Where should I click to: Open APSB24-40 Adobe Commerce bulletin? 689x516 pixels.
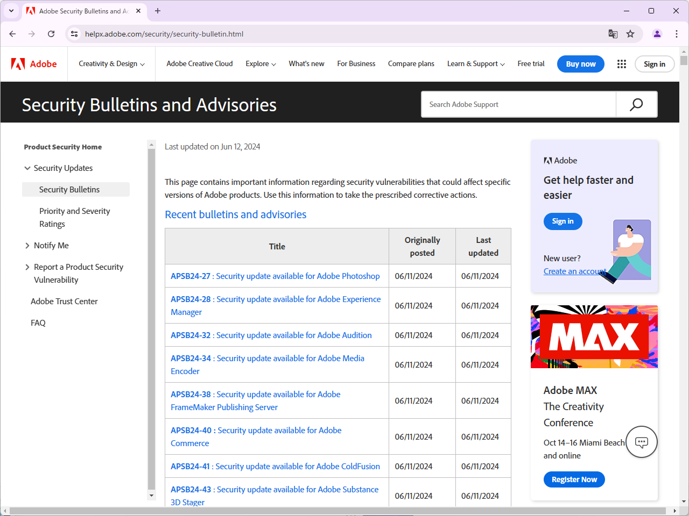[256, 436]
